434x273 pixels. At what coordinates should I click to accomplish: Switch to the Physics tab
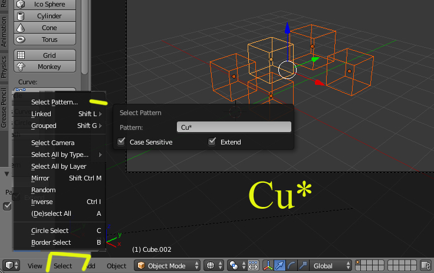[4, 66]
